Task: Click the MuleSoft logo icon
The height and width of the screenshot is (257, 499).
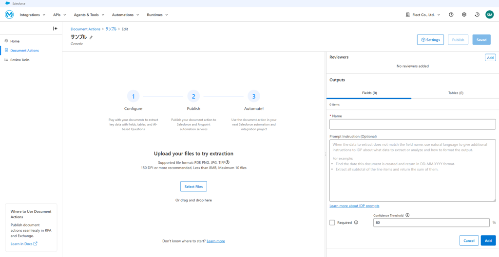Action: pyautogui.click(x=9, y=15)
